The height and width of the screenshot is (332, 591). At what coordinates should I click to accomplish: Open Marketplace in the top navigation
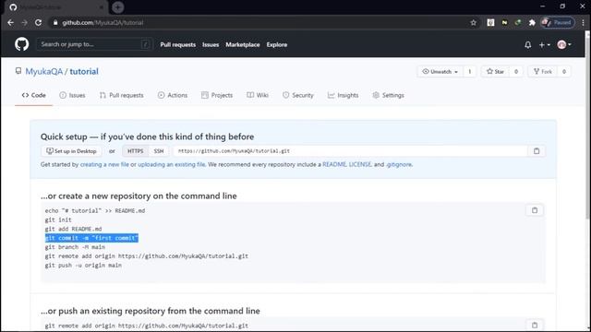[243, 44]
